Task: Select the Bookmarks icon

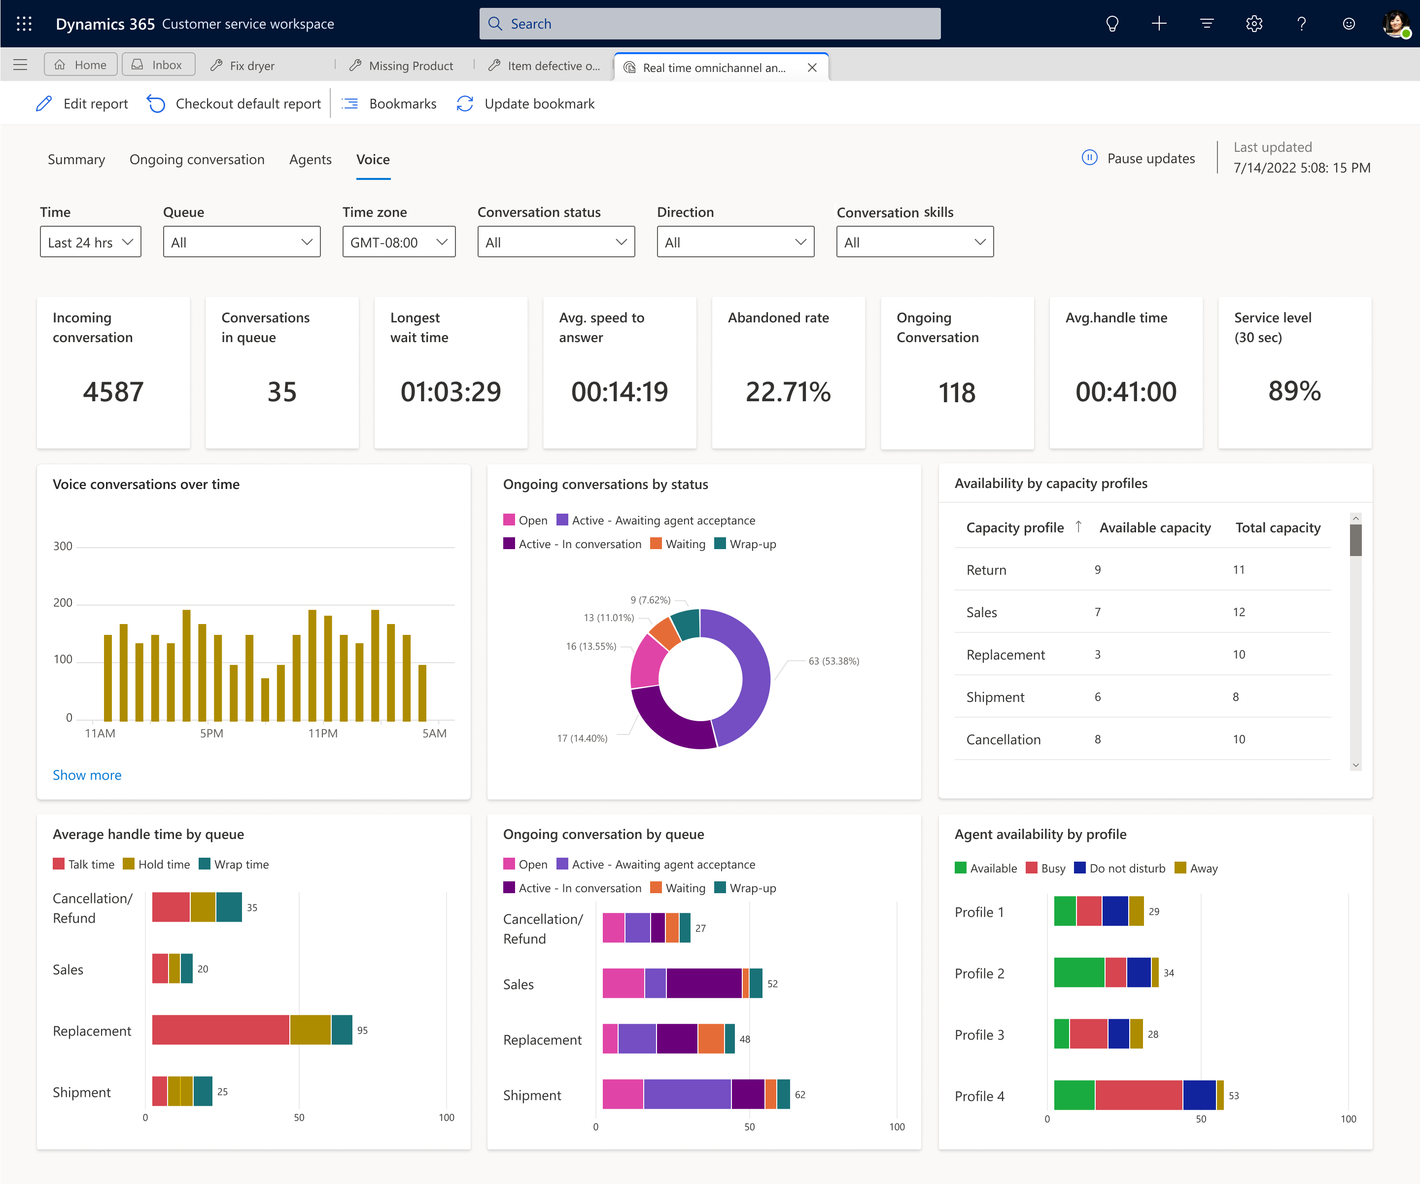Action: [x=351, y=104]
